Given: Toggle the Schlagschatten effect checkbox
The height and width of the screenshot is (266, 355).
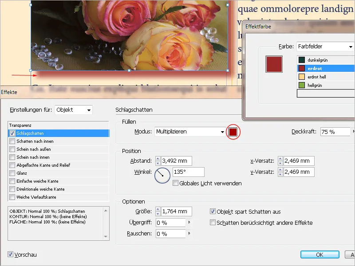Looking at the screenshot, I should [12, 133].
